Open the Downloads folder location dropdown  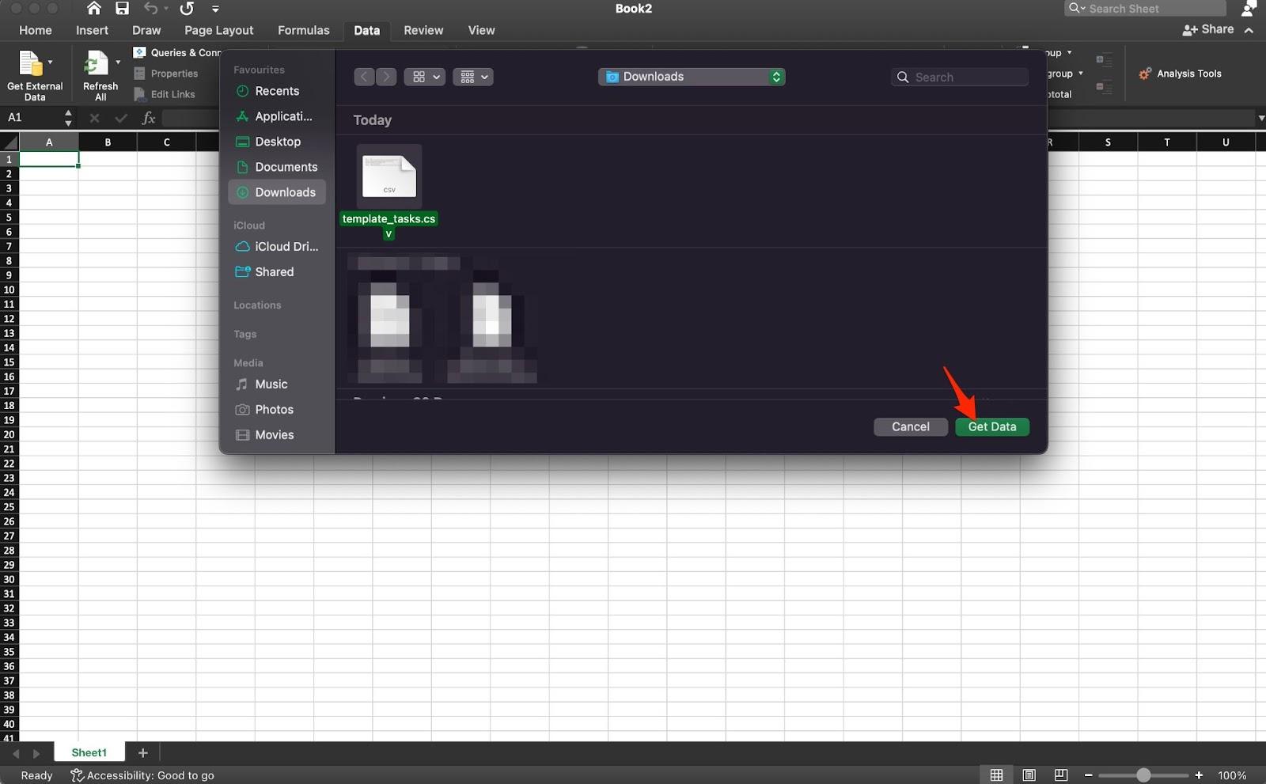[691, 77]
